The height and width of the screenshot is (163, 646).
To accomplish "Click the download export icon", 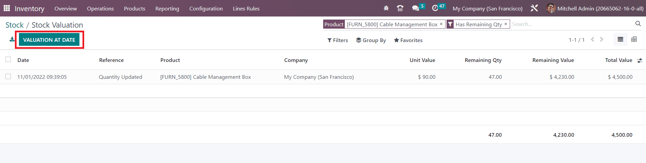I will tap(12, 39).
